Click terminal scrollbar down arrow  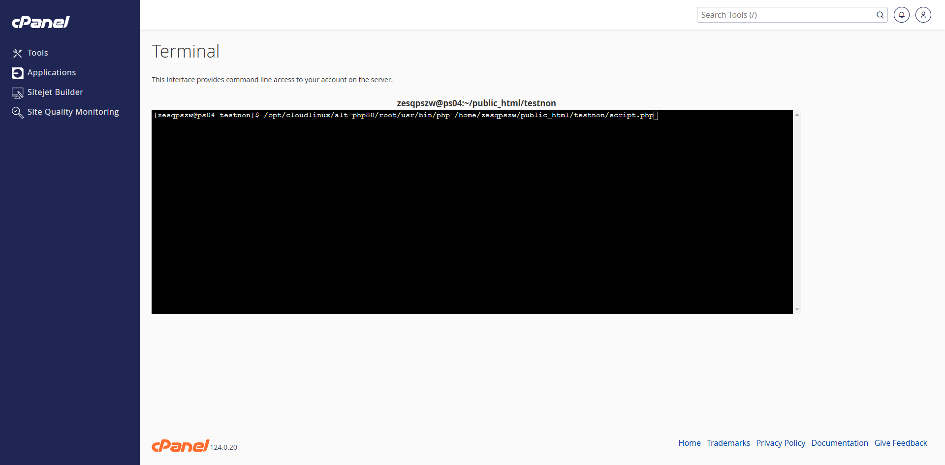[797, 310]
